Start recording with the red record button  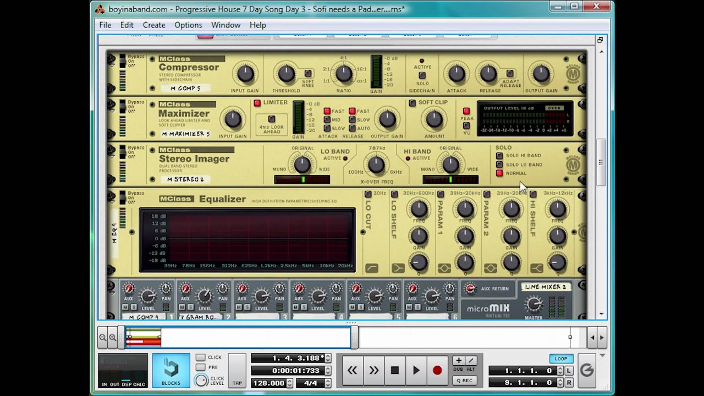437,371
